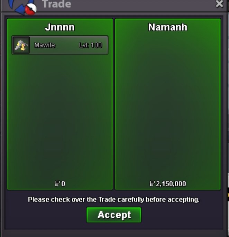Click the Trade title text
The width and height of the screenshot is (229, 237).
coord(57,4)
